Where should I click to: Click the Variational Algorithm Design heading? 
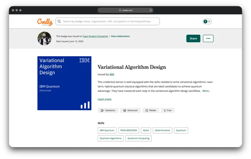[x=132, y=67]
